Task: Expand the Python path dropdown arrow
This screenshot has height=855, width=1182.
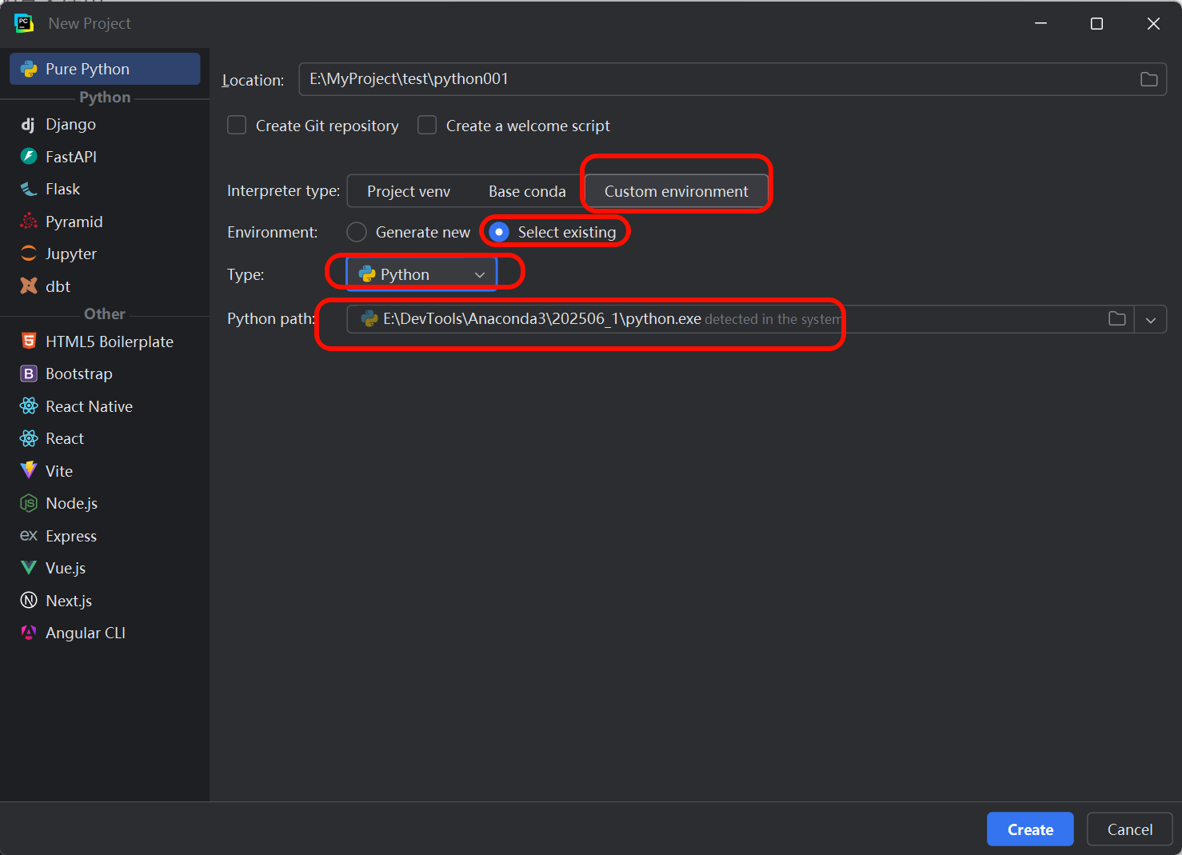Action: [1151, 320]
